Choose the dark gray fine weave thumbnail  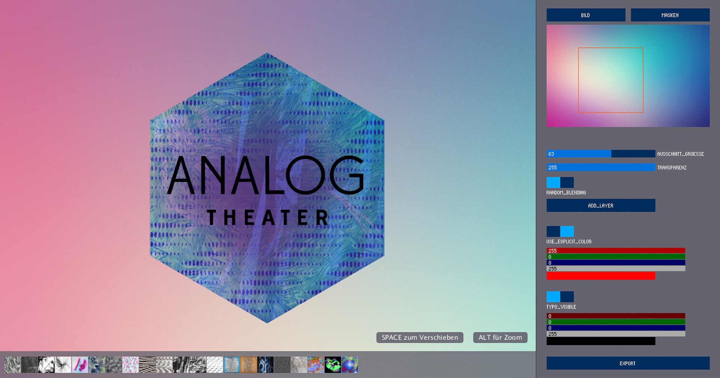click(x=283, y=364)
